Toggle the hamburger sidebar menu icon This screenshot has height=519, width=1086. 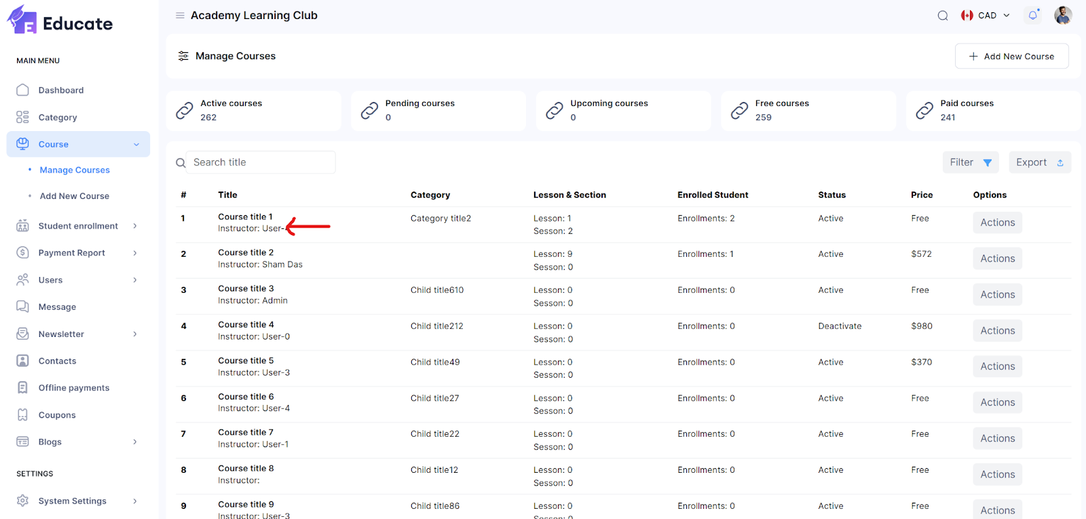[x=180, y=16]
